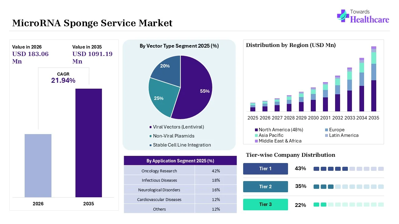Click Middle East & Africa legend swatch
399x224 pixels.
point(256,141)
